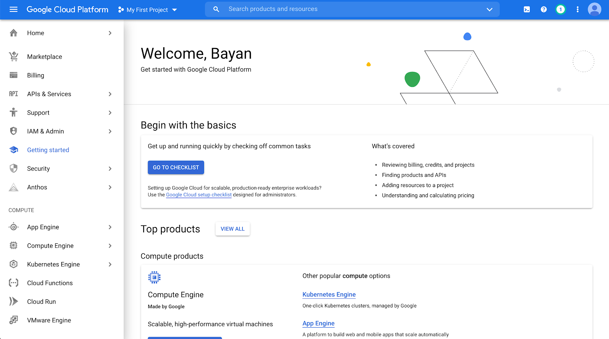Image resolution: width=609 pixels, height=339 pixels.
Task: Click the Compute Engine product card icon
Action: click(154, 277)
